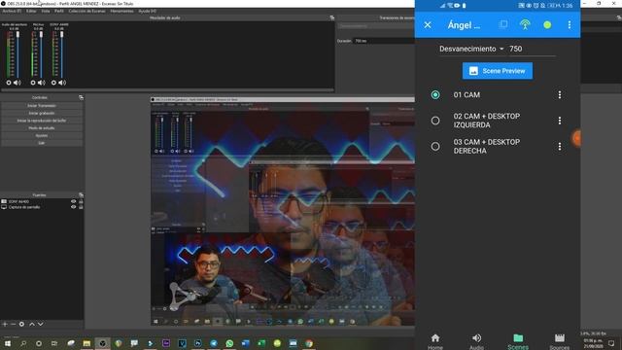Open WhatsApp from the taskbar
The image size is (622, 350).
pyautogui.click(x=229, y=343)
